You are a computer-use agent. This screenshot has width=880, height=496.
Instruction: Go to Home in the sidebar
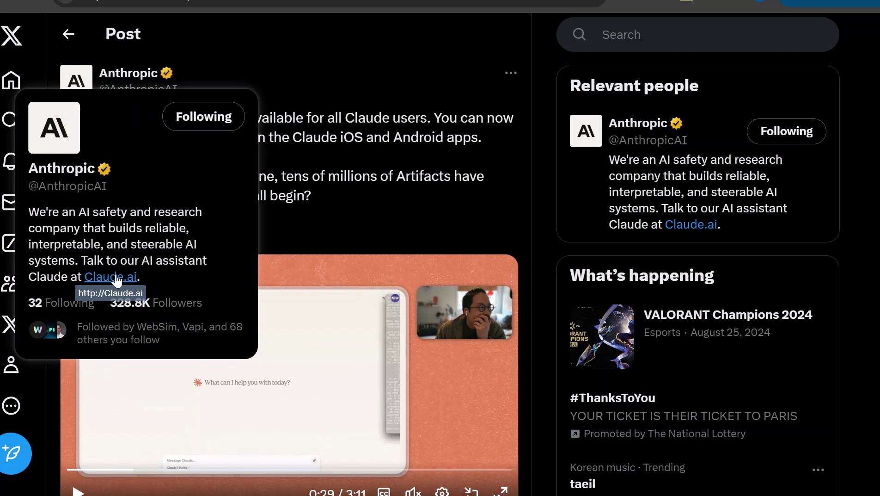coord(11,81)
